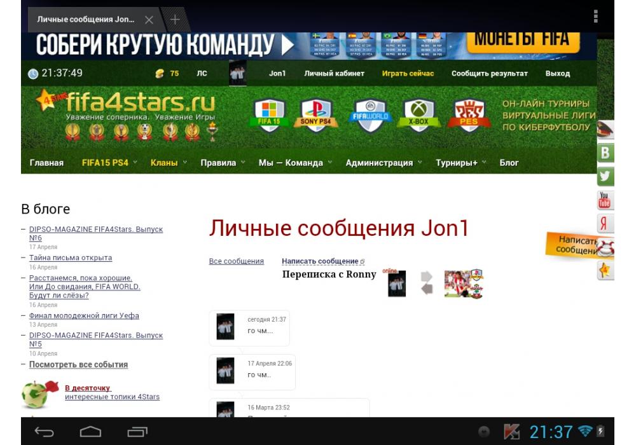Open the X-BOX platform badge
This screenshot has height=445, width=636.
tap(418, 116)
